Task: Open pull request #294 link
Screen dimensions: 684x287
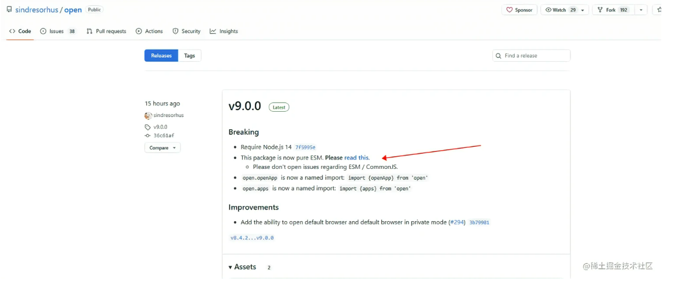Action: tap(457, 222)
